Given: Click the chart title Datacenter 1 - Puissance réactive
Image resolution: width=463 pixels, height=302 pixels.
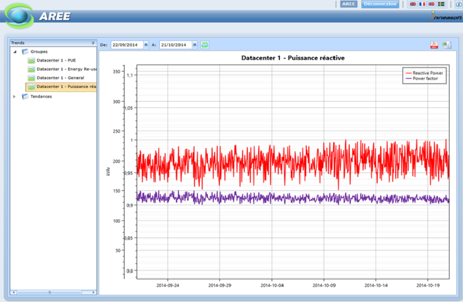Looking at the screenshot, I should point(293,58).
